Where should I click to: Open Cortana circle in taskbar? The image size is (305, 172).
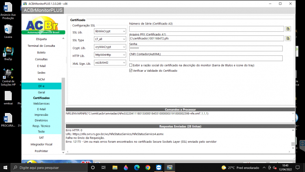coord(93,168)
